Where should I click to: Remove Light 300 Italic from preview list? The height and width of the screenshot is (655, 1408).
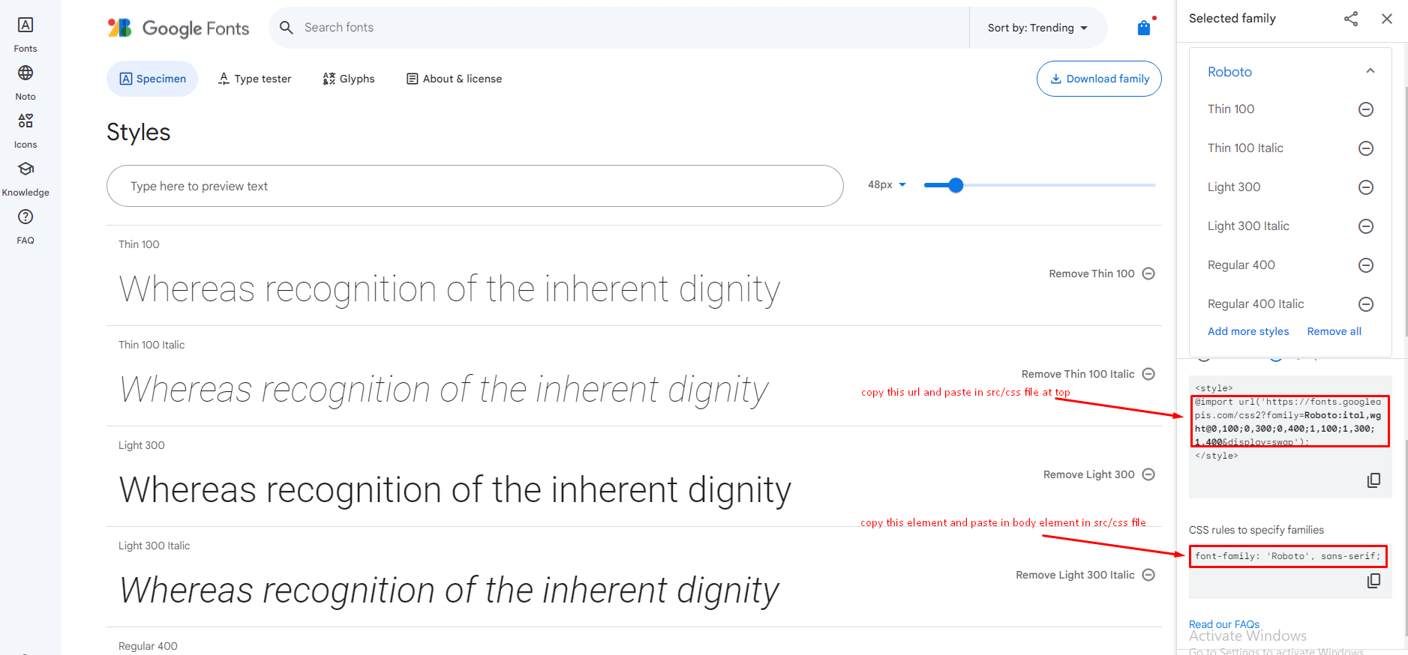pos(1148,575)
